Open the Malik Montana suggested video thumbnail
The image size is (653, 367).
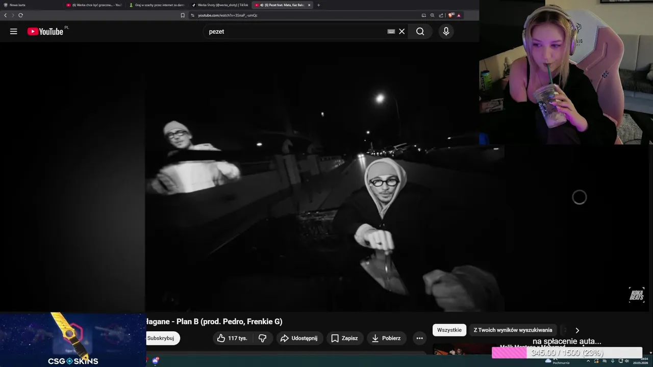462,349
